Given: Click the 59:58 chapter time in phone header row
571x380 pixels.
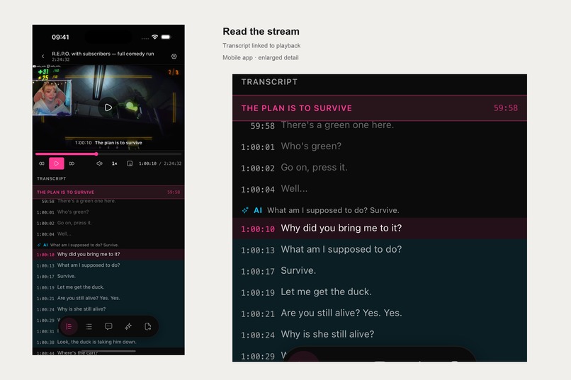Looking at the screenshot, I should [x=174, y=192].
